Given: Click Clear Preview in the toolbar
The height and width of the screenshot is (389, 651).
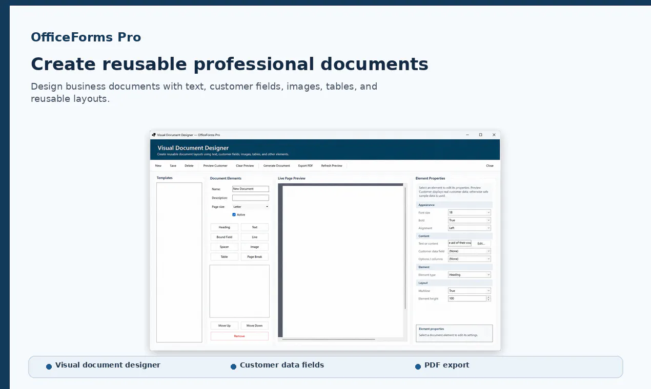Looking at the screenshot, I should [245, 166].
